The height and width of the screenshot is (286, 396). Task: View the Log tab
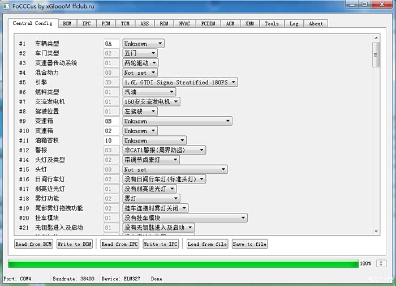click(x=294, y=24)
